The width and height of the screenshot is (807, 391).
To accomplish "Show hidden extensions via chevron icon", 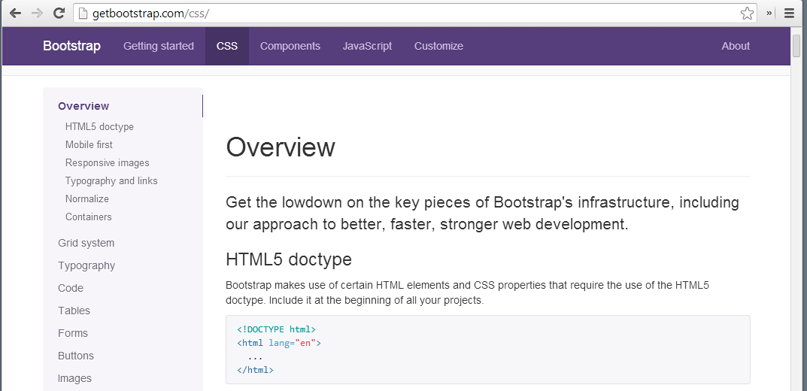I will pyautogui.click(x=769, y=14).
